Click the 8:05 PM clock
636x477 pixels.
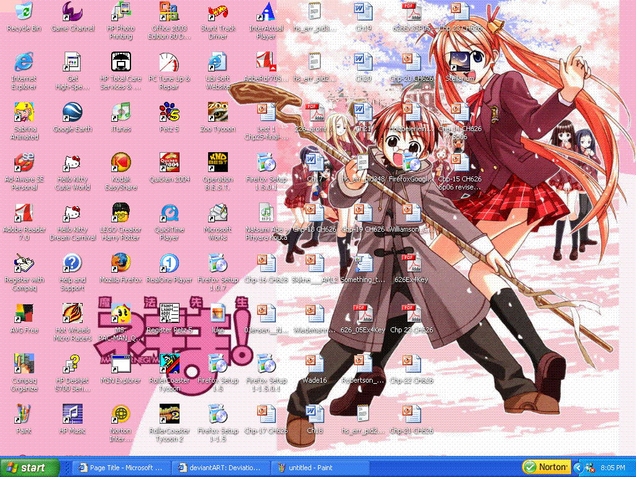(x=612, y=468)
